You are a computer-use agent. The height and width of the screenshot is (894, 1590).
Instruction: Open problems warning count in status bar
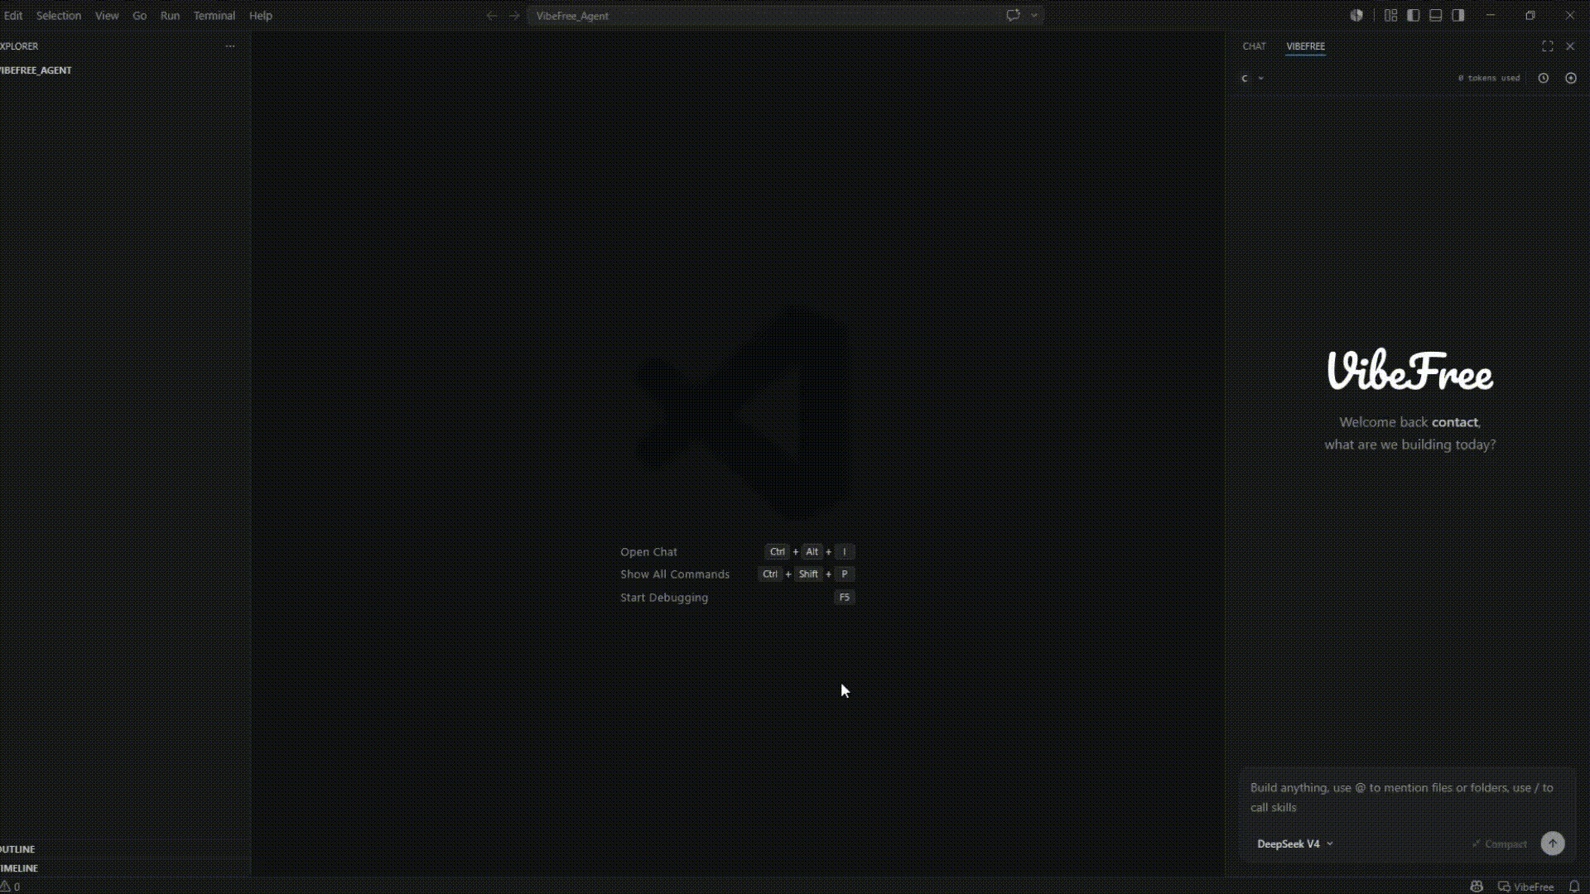[x=10, y=887]
